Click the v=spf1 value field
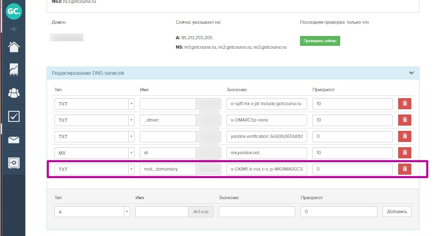 point(267,103)
